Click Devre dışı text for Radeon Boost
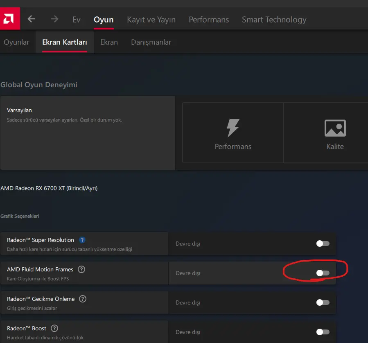The height and width of the screenshot is (343, 368). click(188, 332)
